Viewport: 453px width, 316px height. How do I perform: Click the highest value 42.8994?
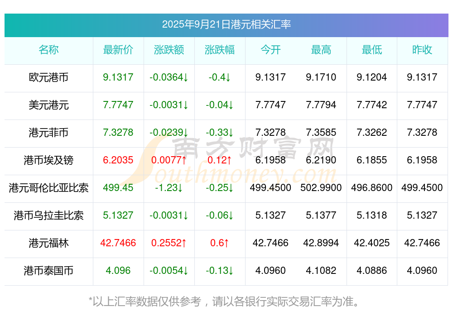point(321,243)
